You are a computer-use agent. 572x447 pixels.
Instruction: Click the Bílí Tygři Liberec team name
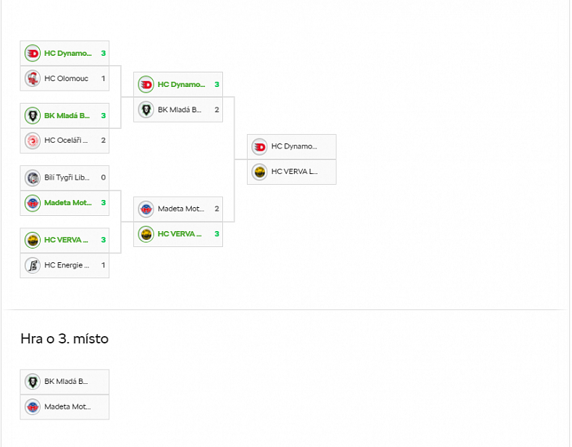[x=67, y=177]
